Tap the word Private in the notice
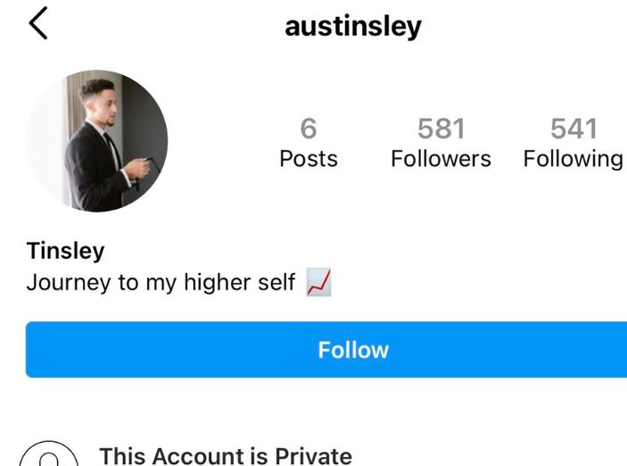The width and height of the screenshot is (627, 466). pyautogui.click(x=314, y=456)
